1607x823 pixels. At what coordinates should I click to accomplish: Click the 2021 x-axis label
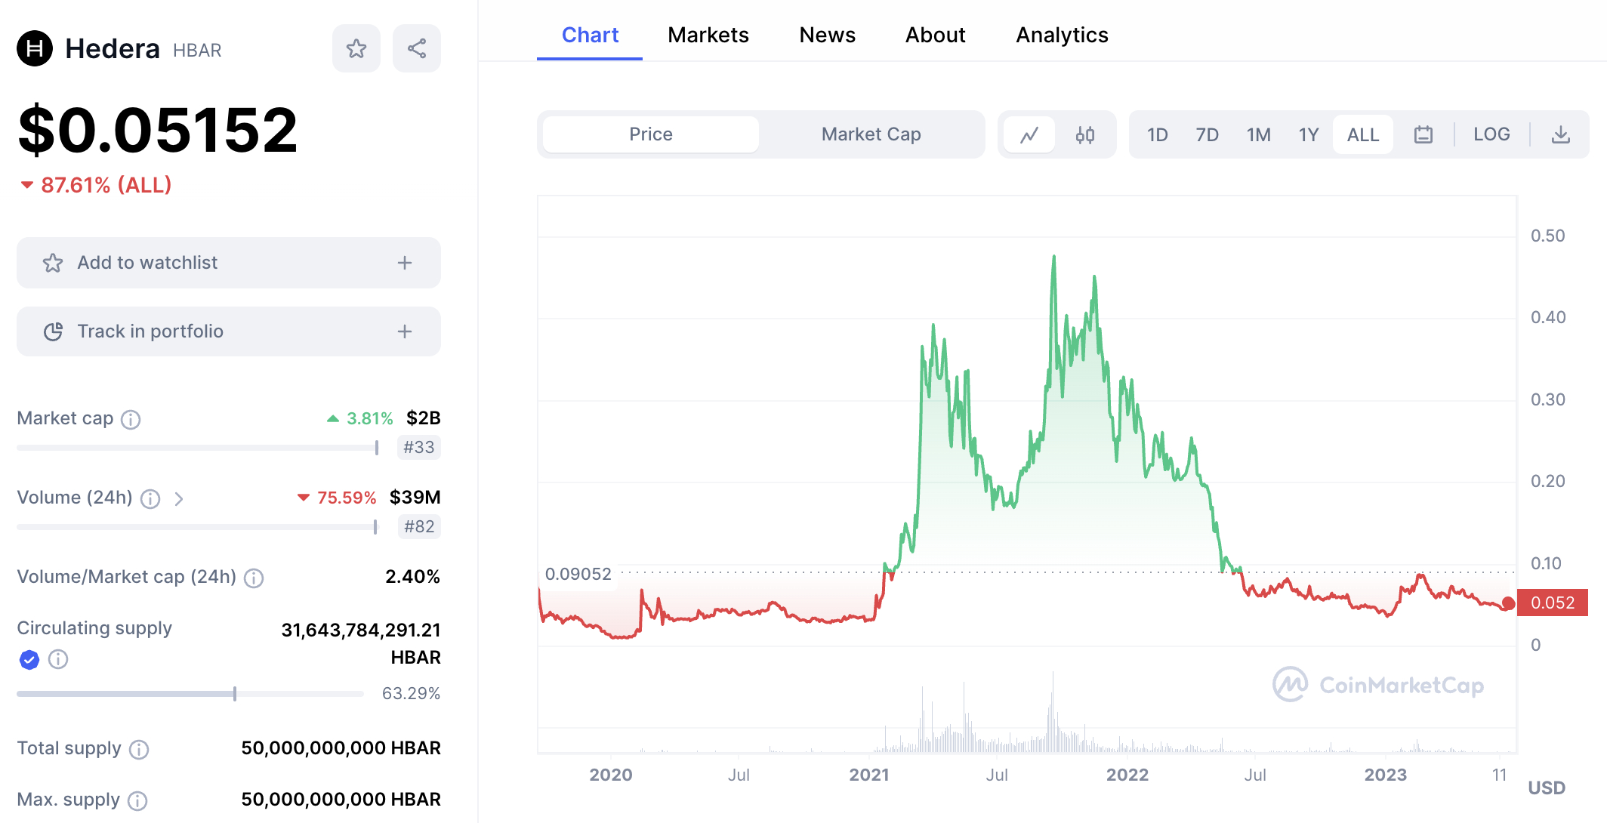tap(869, 775)
